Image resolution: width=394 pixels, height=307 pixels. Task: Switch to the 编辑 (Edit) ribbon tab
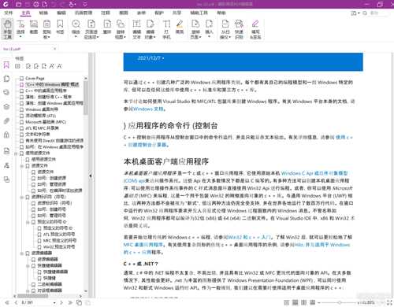[x=61, y=13]
